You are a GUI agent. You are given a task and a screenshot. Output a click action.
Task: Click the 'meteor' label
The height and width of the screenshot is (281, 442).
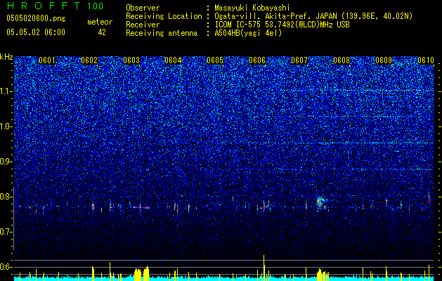(x=100, y=22)
